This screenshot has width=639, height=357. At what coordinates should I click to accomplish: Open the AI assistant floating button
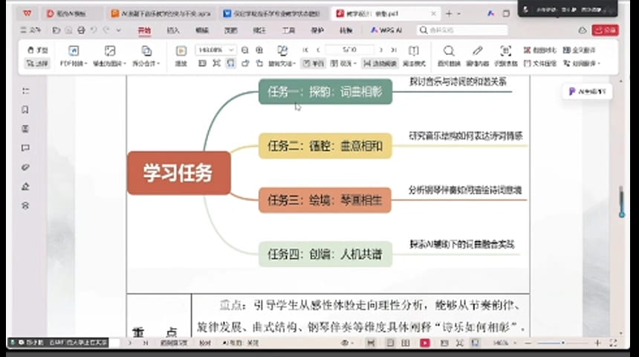click(x=587, y=91)
